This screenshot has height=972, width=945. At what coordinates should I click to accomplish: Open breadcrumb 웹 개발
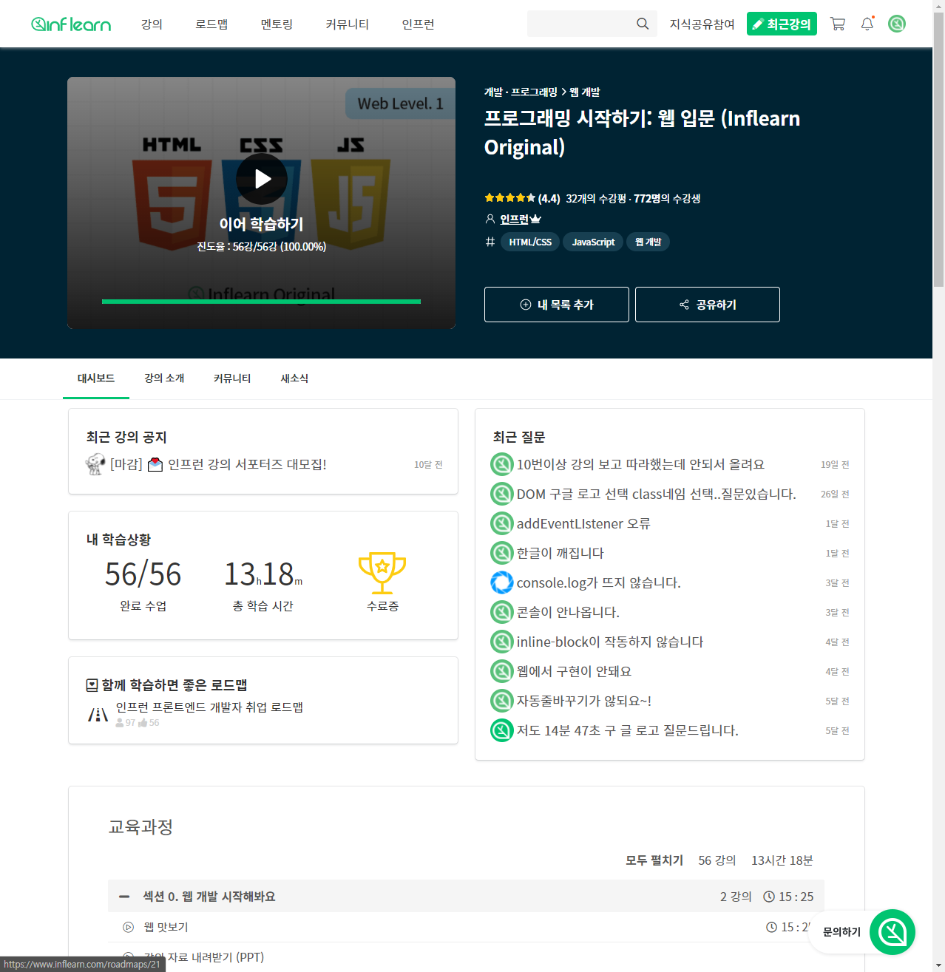(x=585, y=92)
